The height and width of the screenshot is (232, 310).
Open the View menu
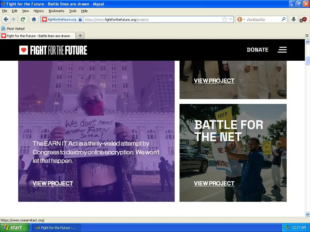(x=25, y=11)
